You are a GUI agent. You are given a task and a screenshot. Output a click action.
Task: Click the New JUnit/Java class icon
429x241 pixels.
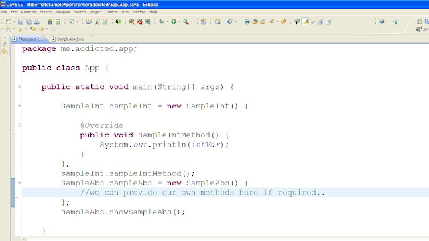(97, 22)
